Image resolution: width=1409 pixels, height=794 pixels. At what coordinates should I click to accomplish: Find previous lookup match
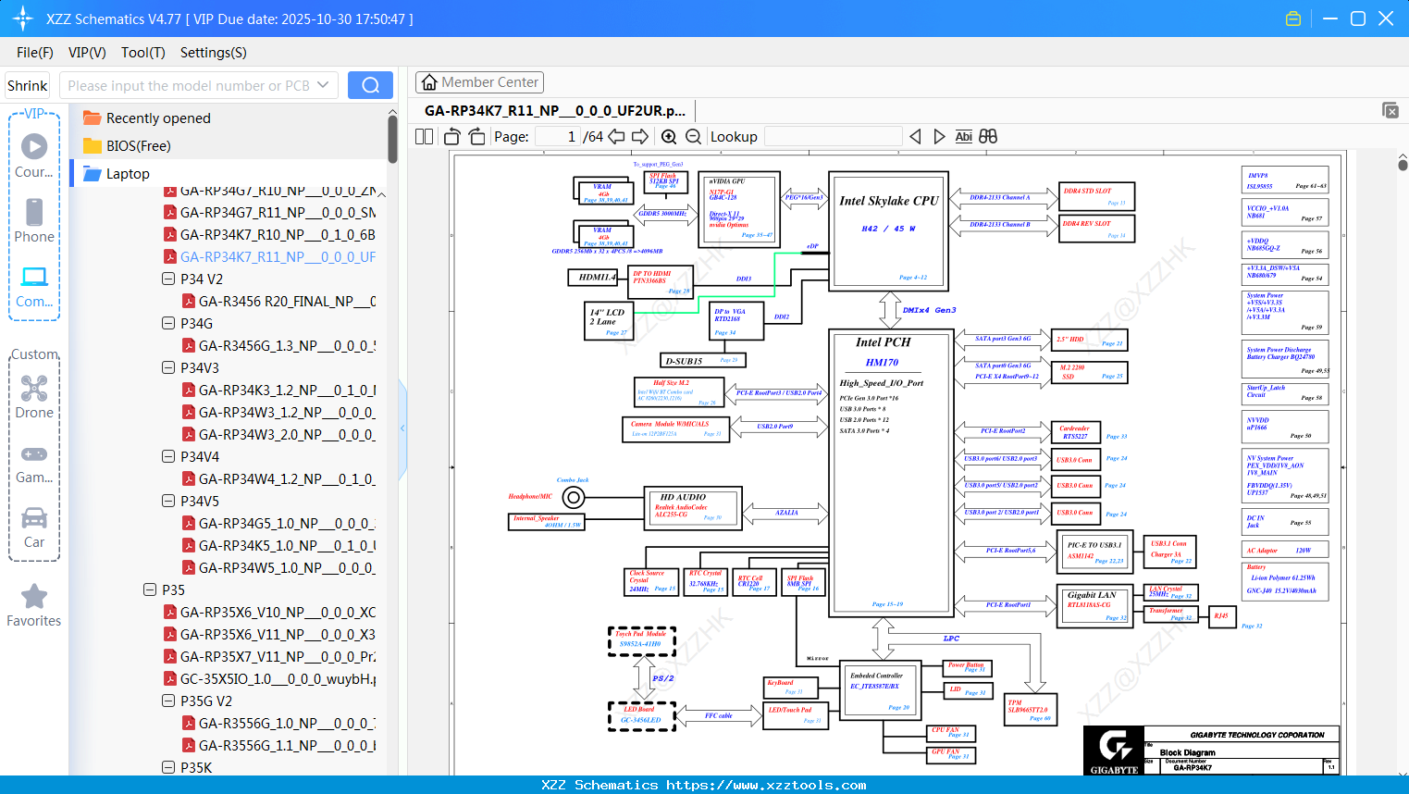click(x=915, y=136)
